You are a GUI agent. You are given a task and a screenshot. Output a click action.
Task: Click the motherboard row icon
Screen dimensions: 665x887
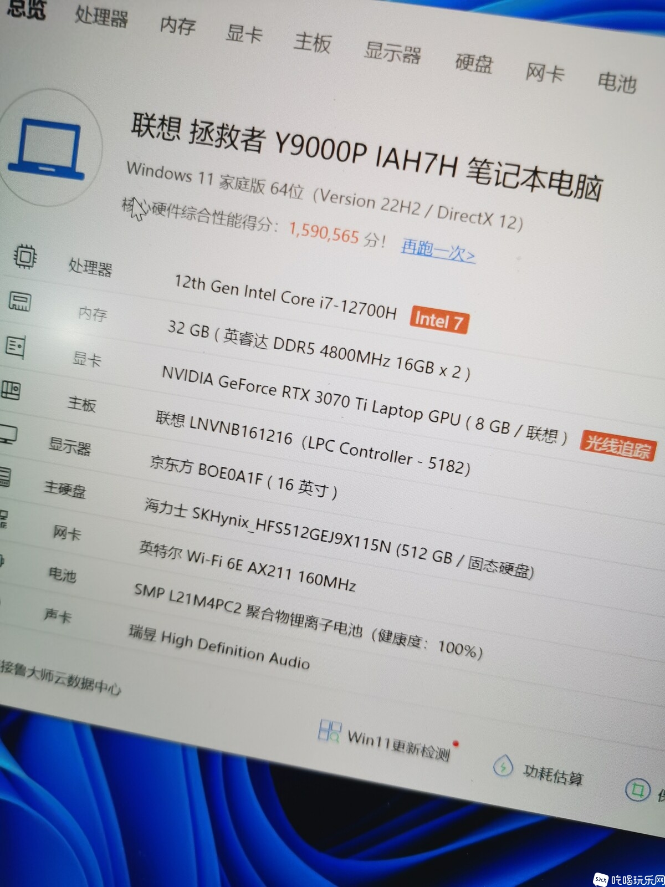11,390
